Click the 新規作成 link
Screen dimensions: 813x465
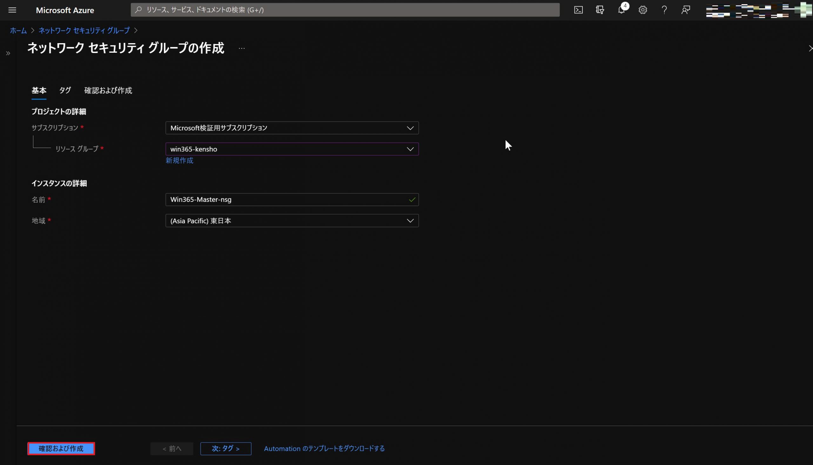179,160
